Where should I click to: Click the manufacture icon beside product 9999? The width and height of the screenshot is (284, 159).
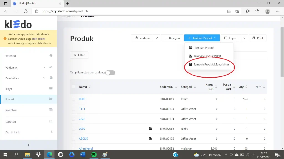coord(150,129)
